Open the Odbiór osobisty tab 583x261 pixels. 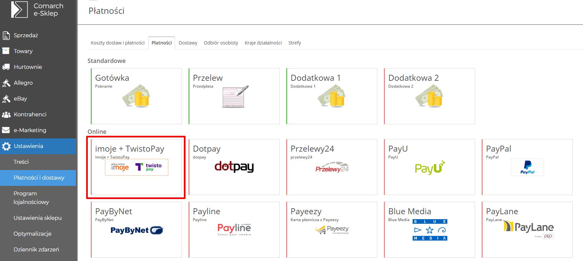(x=221, y=43)
